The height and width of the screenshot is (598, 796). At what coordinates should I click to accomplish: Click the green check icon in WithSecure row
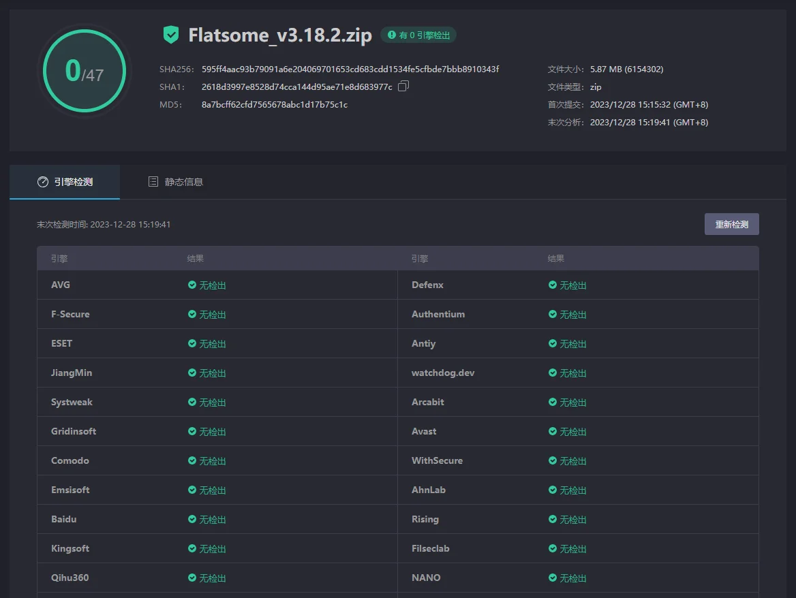click(x=552, y=460)
